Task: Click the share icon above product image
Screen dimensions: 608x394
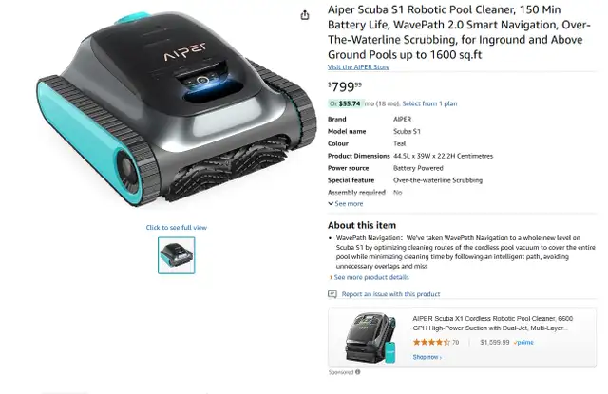Action: (305, 15)
